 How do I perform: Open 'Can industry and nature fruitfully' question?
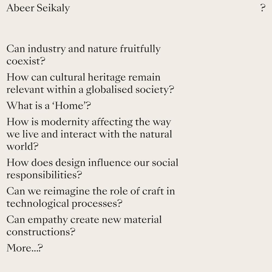84,49
